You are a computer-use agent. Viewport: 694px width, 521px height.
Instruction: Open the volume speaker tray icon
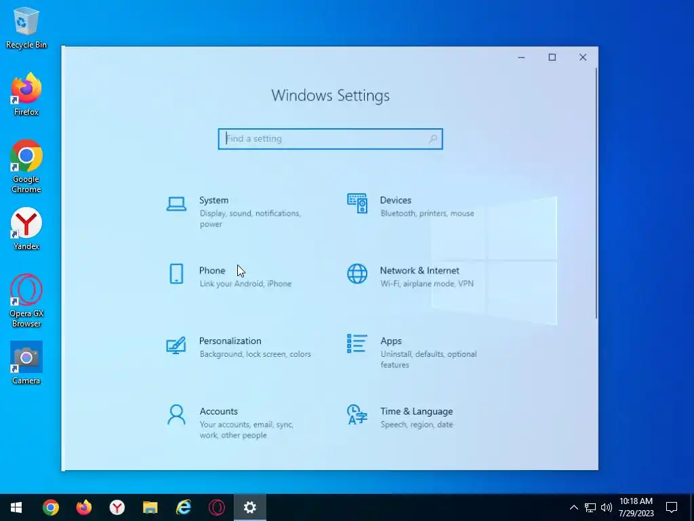click(x=607, y=507)
